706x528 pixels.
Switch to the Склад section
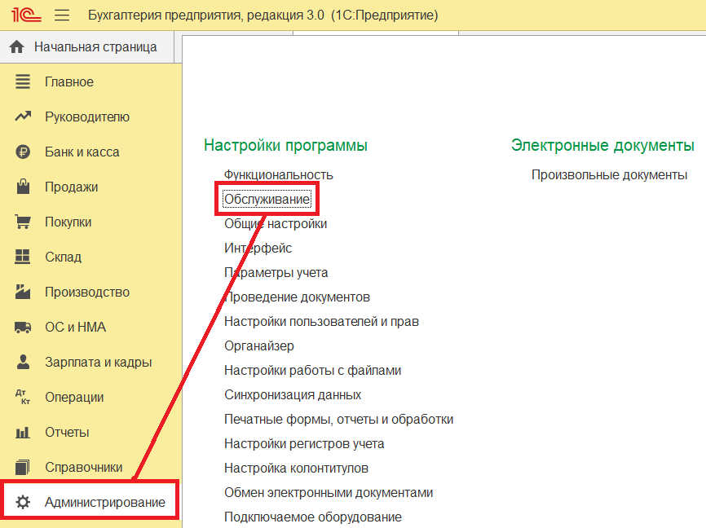(x=63, y=257)
